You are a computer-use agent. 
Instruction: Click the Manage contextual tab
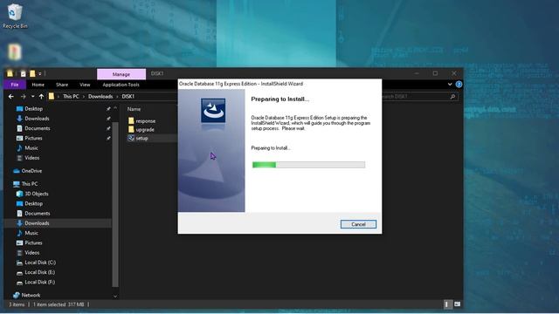121,74
